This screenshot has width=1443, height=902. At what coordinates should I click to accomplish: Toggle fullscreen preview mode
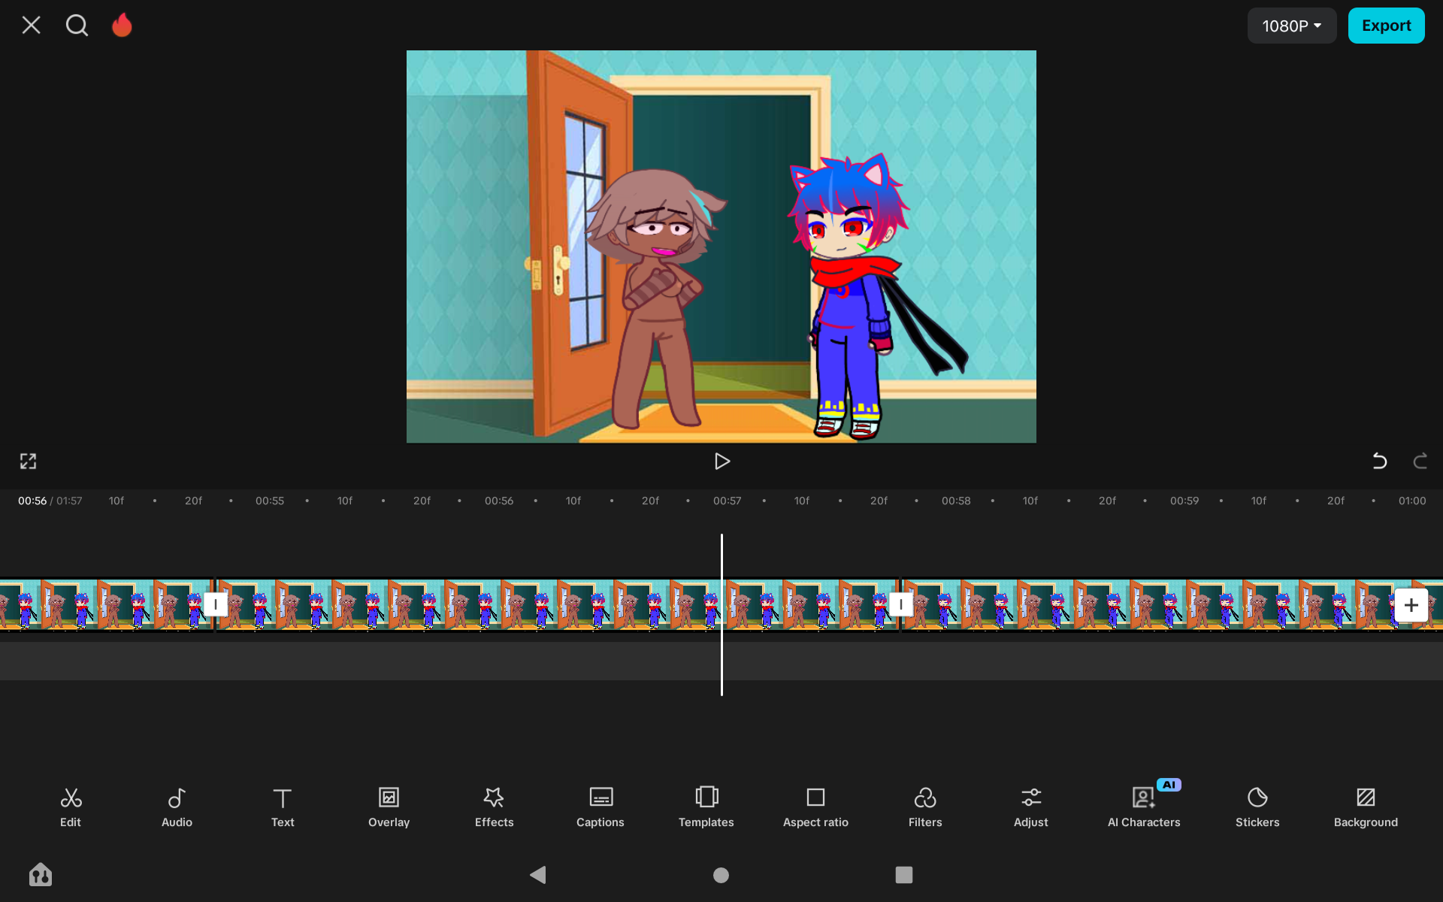[28, 461]
